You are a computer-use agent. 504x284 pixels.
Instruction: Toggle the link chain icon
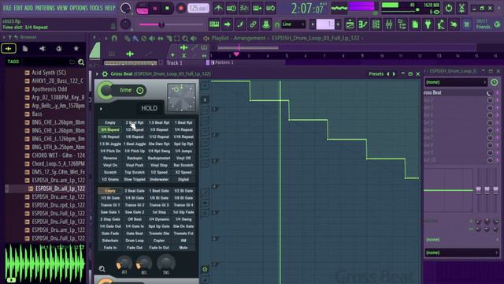pyautogui.click(x=253, y=24)
